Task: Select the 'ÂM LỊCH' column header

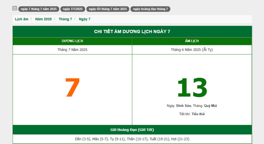Action: [x=192, y=41]
